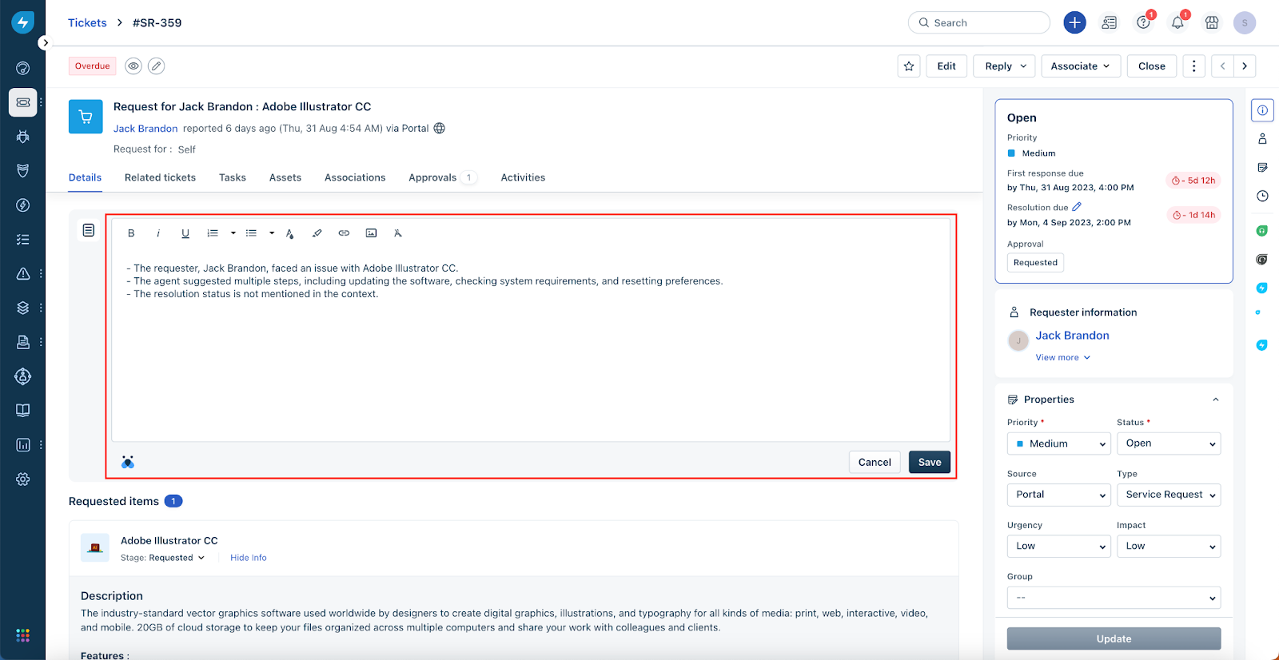Open the Assets layers icon in sidebar
The height and width of the screenshot is (660, 1279).
[x=23, y=308]
